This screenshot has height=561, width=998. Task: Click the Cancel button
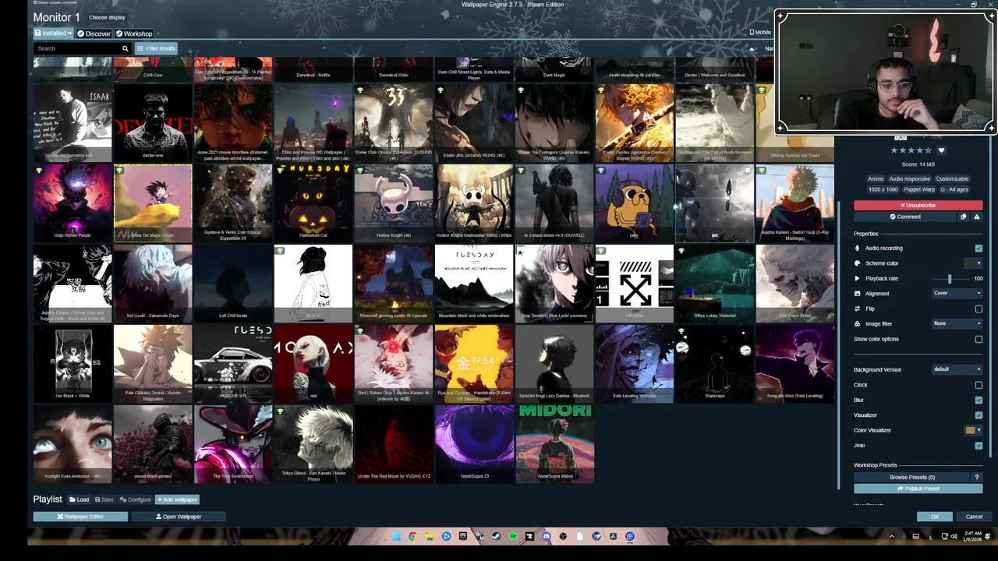(974, 517)
